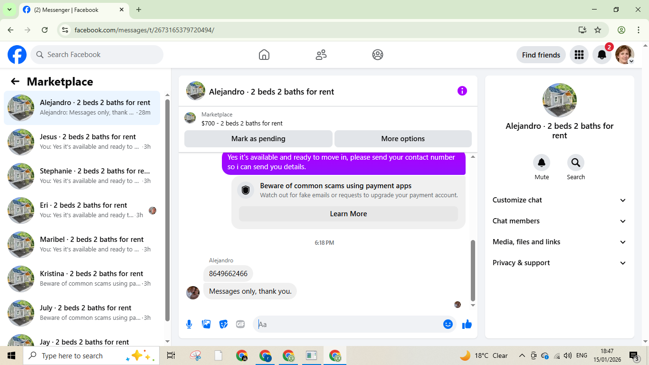The width and height of the screenshot is (649, 365).
Task: Open Chrome profile icon in toolbar
Action: [621, 30]
